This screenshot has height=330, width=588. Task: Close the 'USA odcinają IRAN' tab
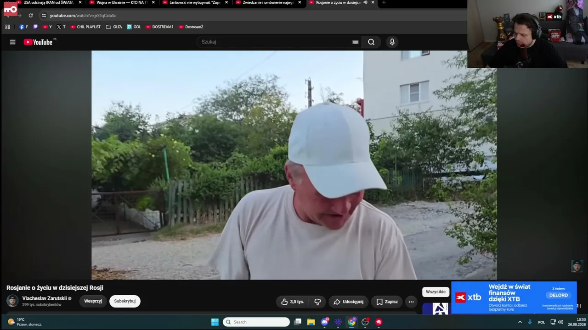(80, 3)
